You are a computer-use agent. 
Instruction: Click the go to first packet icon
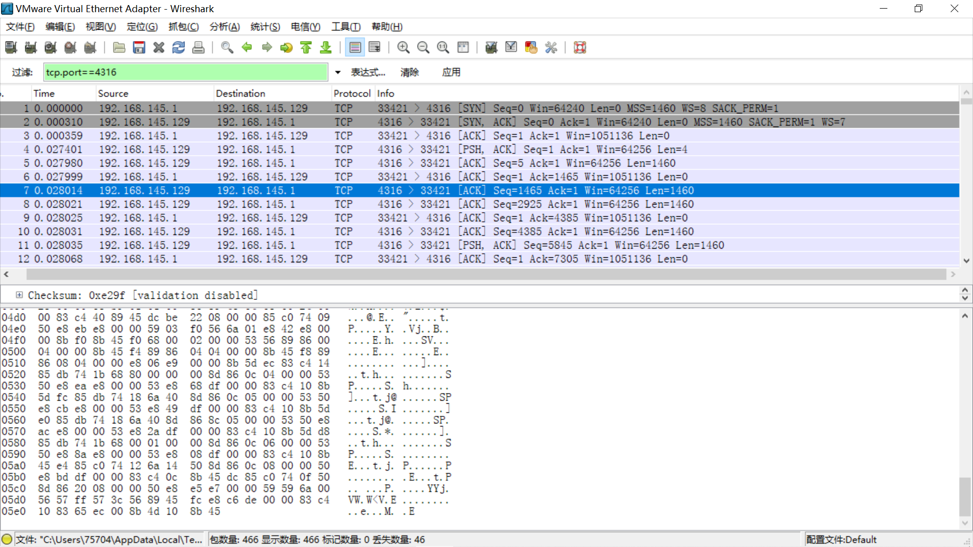306,48
